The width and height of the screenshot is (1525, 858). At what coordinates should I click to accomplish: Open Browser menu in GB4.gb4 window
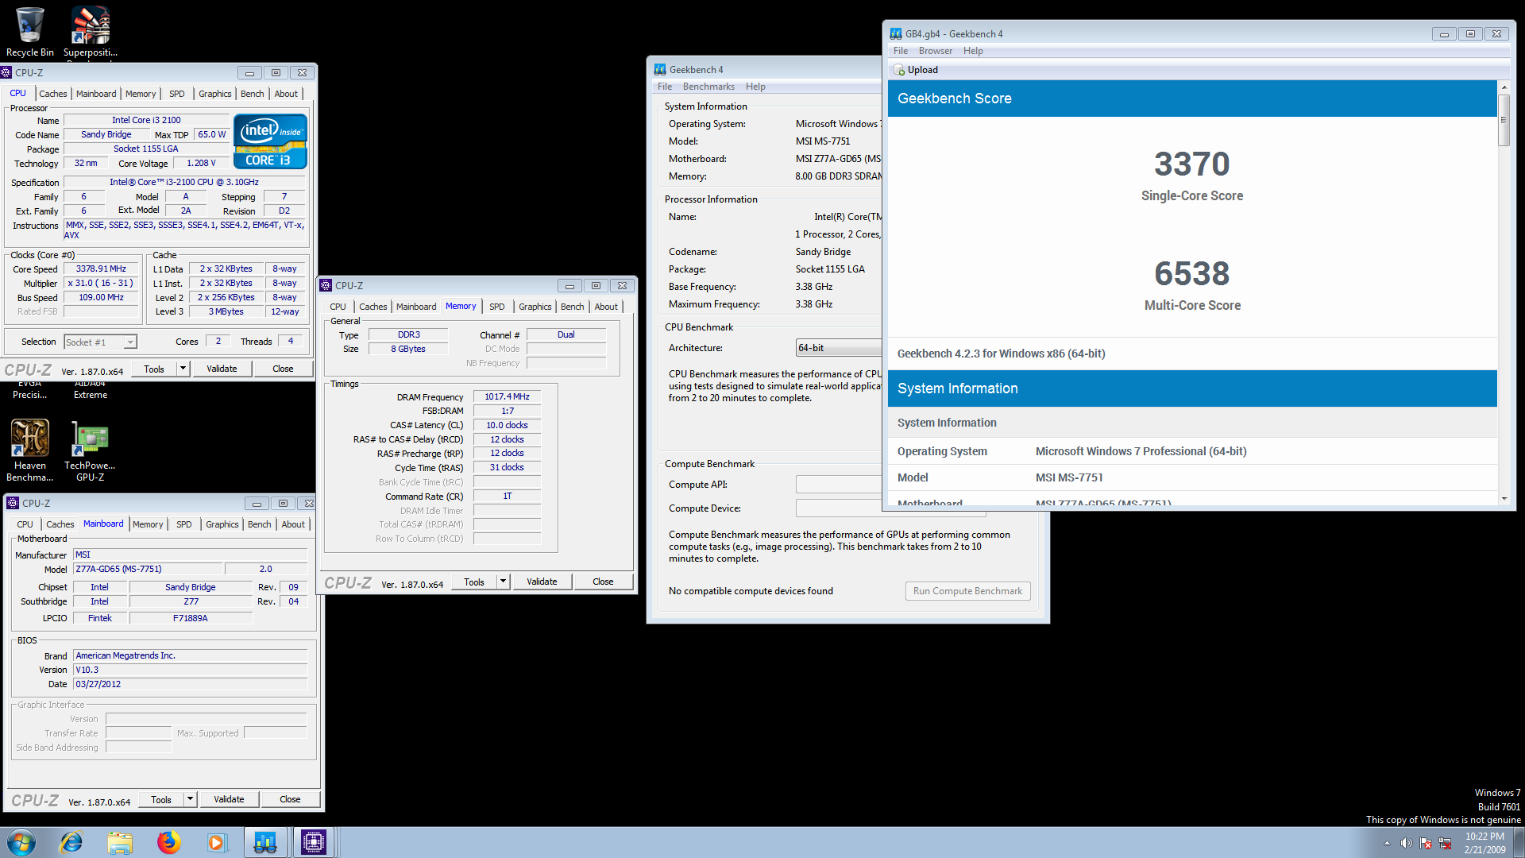(x=935, y=51)
